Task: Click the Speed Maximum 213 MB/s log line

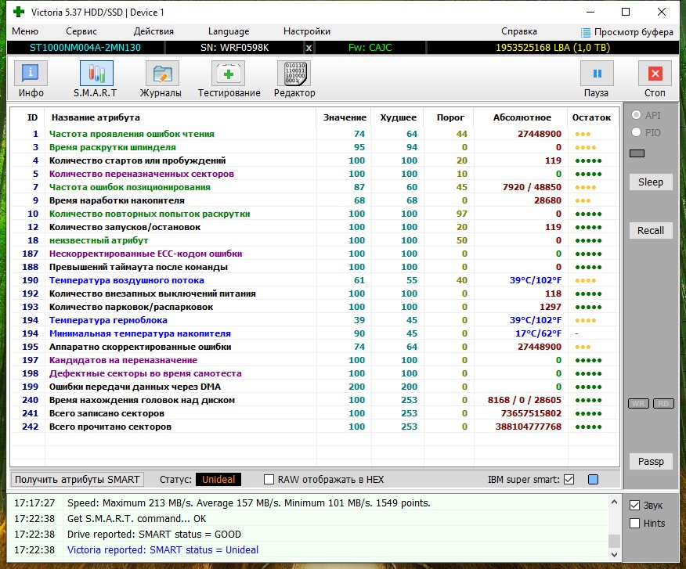Action: [x=249, y=503]
